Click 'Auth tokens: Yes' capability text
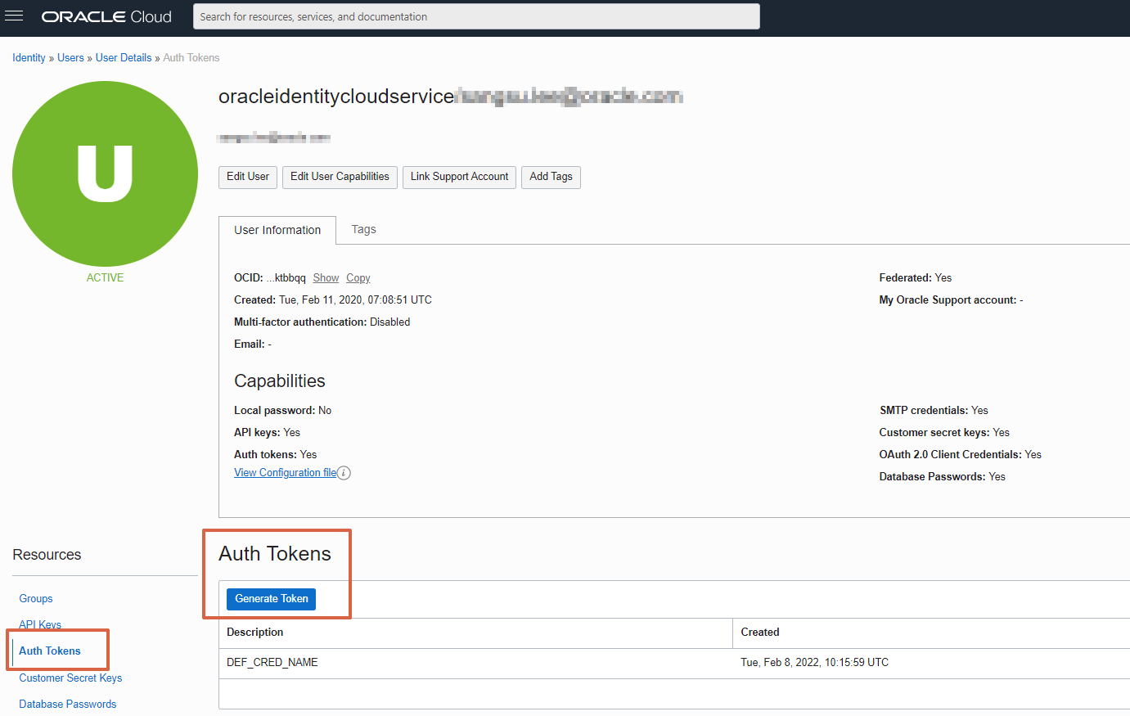Viewport: 1130px width, 716px height. pos(275,455)
